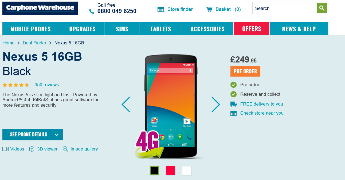Open Videos via the camera icon
Viewport: 345px width, 180px height.
(x=6, y=149)
